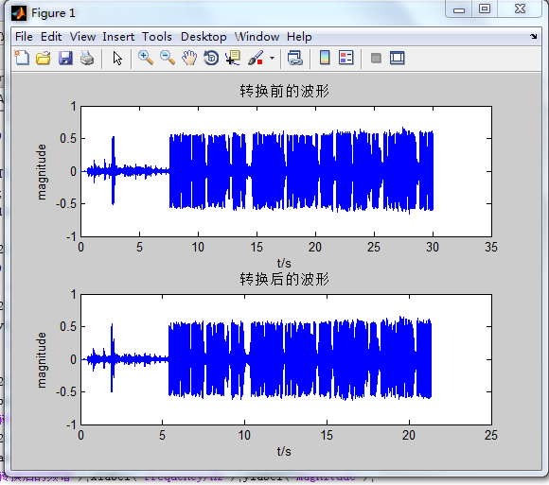Select the Rotate 3D tool

point(211,58)
